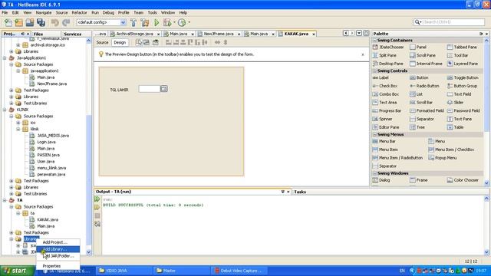Image resolution: width=491 pixels, height=276 pixels.
Task: Pick the Tabbed Pane palette component
Action: click(x=462, y=47)
